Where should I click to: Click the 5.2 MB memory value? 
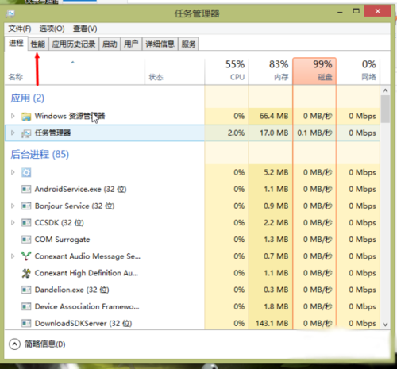point(276,172)
